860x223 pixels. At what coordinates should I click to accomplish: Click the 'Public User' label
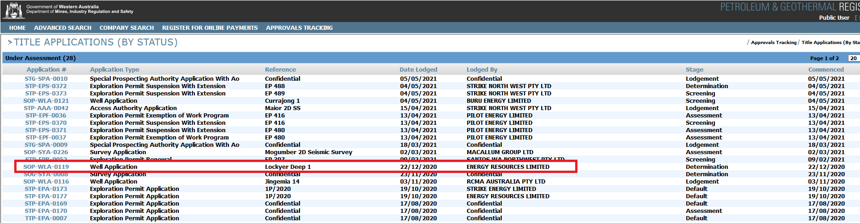[834, 18]
